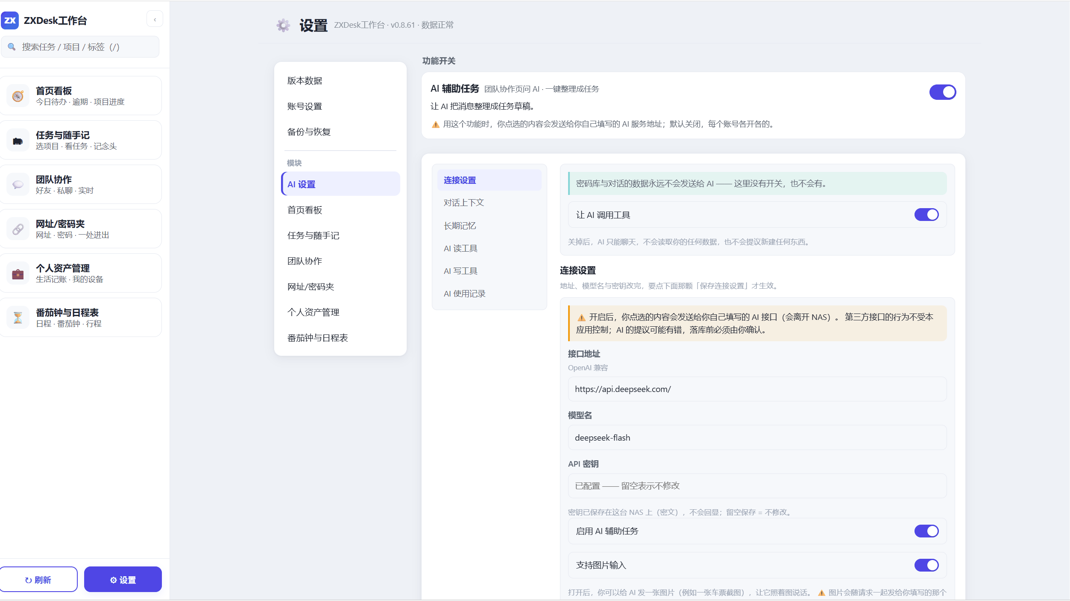Select 首页看板 in the modules list
This screenshot has height=601, width=1070.
(340, 210)
